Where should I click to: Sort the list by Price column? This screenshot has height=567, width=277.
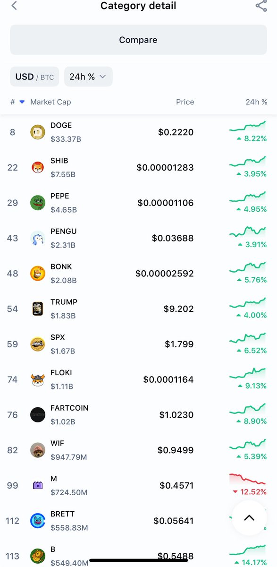(185, 102)
